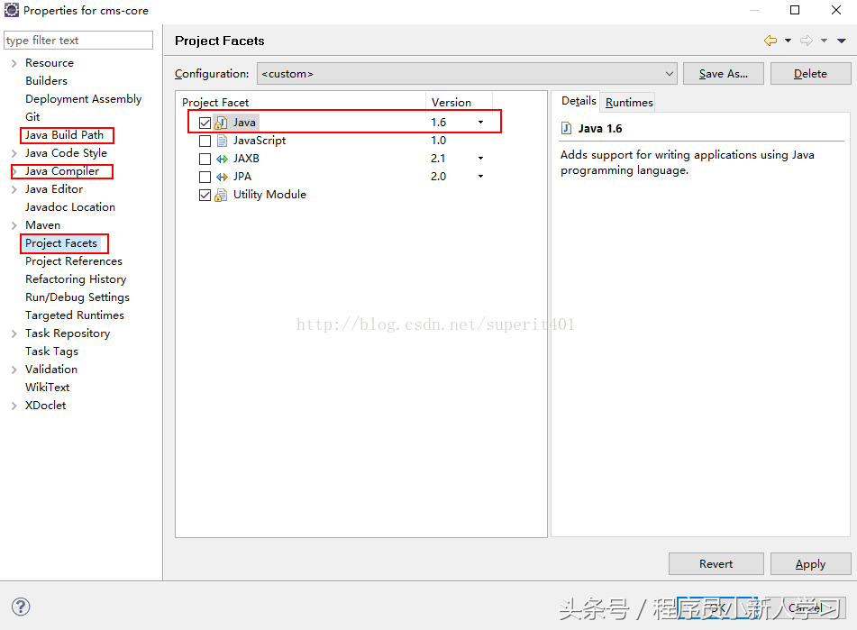
Task: Click the Eclipse properties window icon
Action: pyautogui.click(x=12, y=10)
